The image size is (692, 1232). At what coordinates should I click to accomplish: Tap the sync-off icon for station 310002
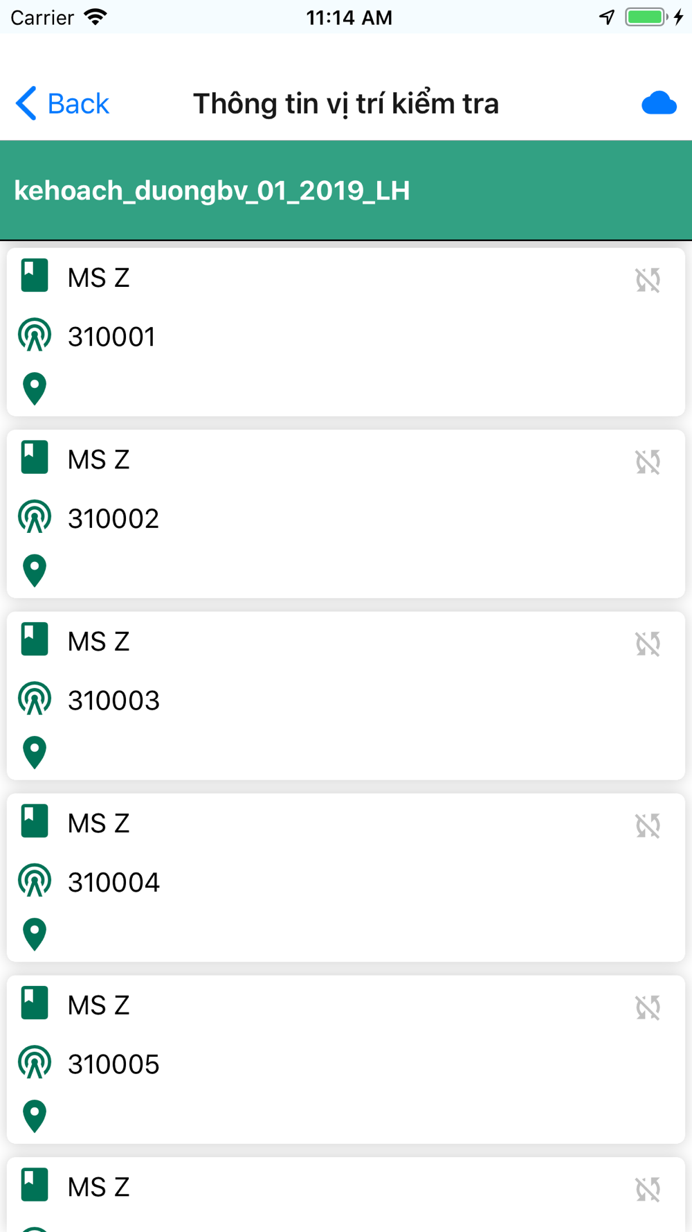tap(648, 461)
